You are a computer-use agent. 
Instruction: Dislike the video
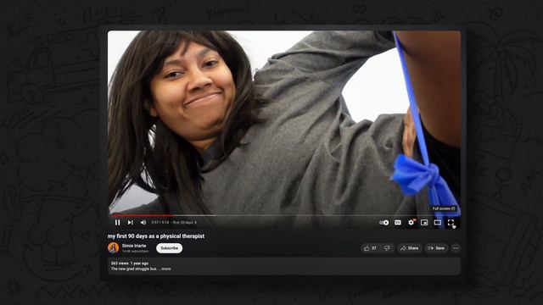[x=387, y=248]
